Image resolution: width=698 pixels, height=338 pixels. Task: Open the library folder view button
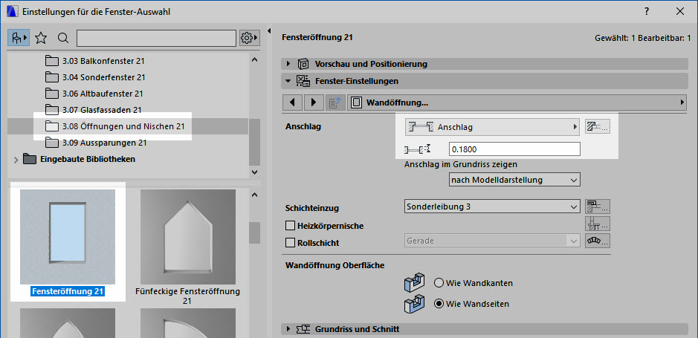tap(19, 38)
